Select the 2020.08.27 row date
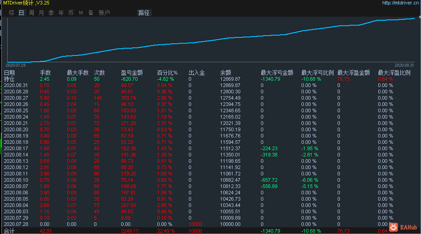 (x=16, y=98)
